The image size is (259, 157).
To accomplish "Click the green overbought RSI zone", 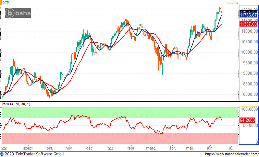I will (x=120, y=113).
